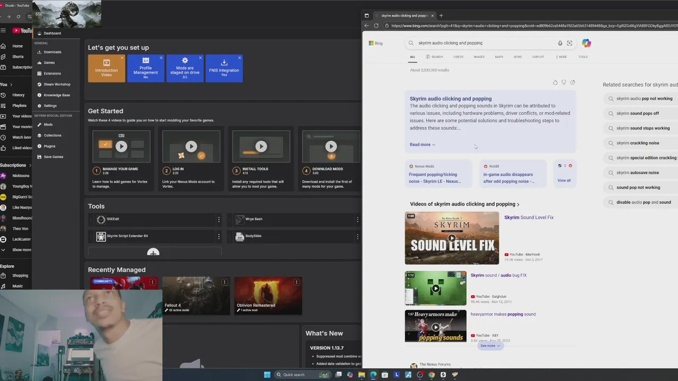
Task: Open Bing More search filters
Action: pyautogui.click(x=560, y=57)
